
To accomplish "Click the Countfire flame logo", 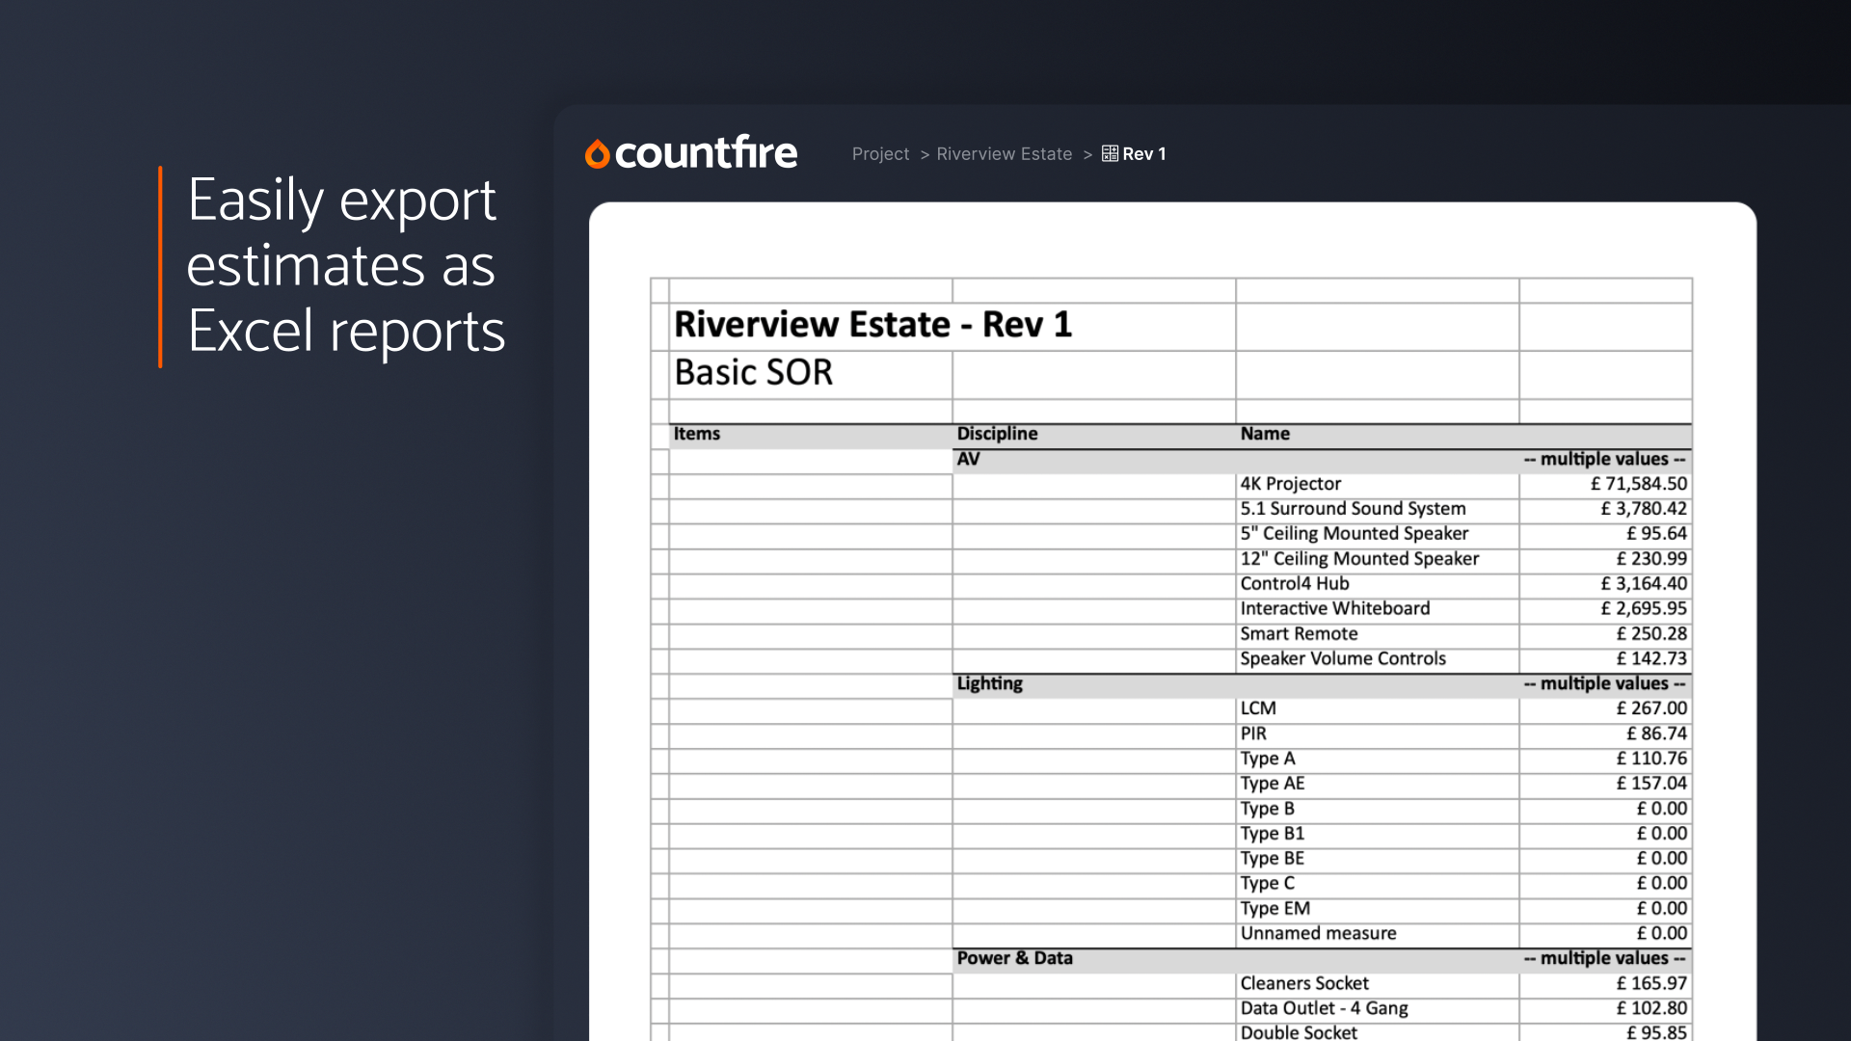I will [598, 152].
